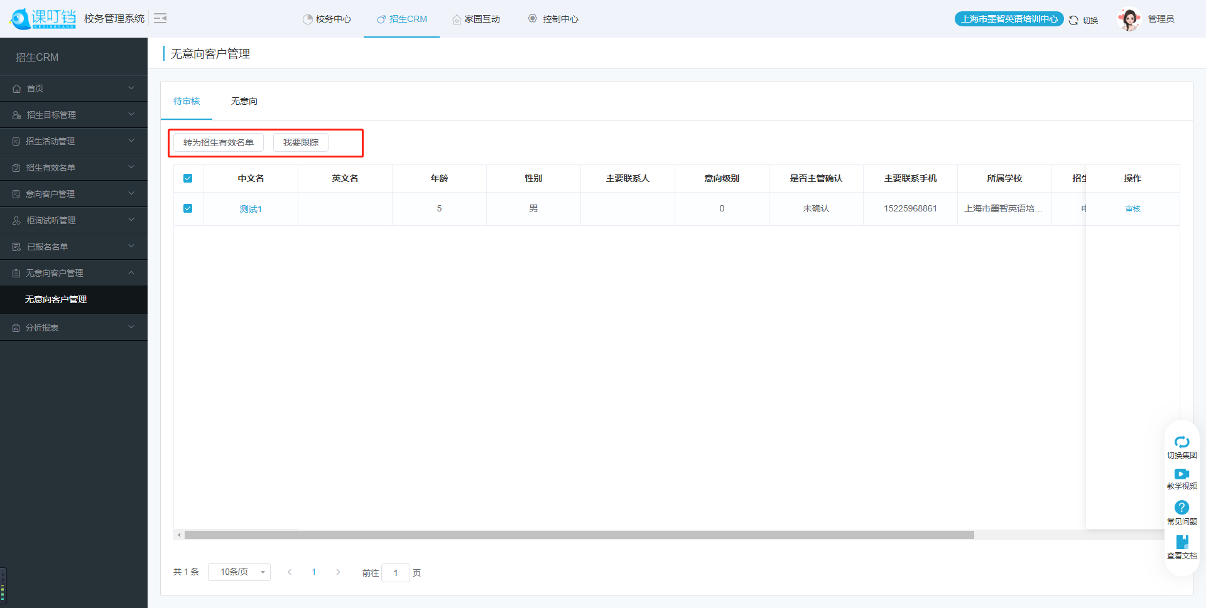Open the 10条/页 page size dropdown

click(x=239, y=572)
